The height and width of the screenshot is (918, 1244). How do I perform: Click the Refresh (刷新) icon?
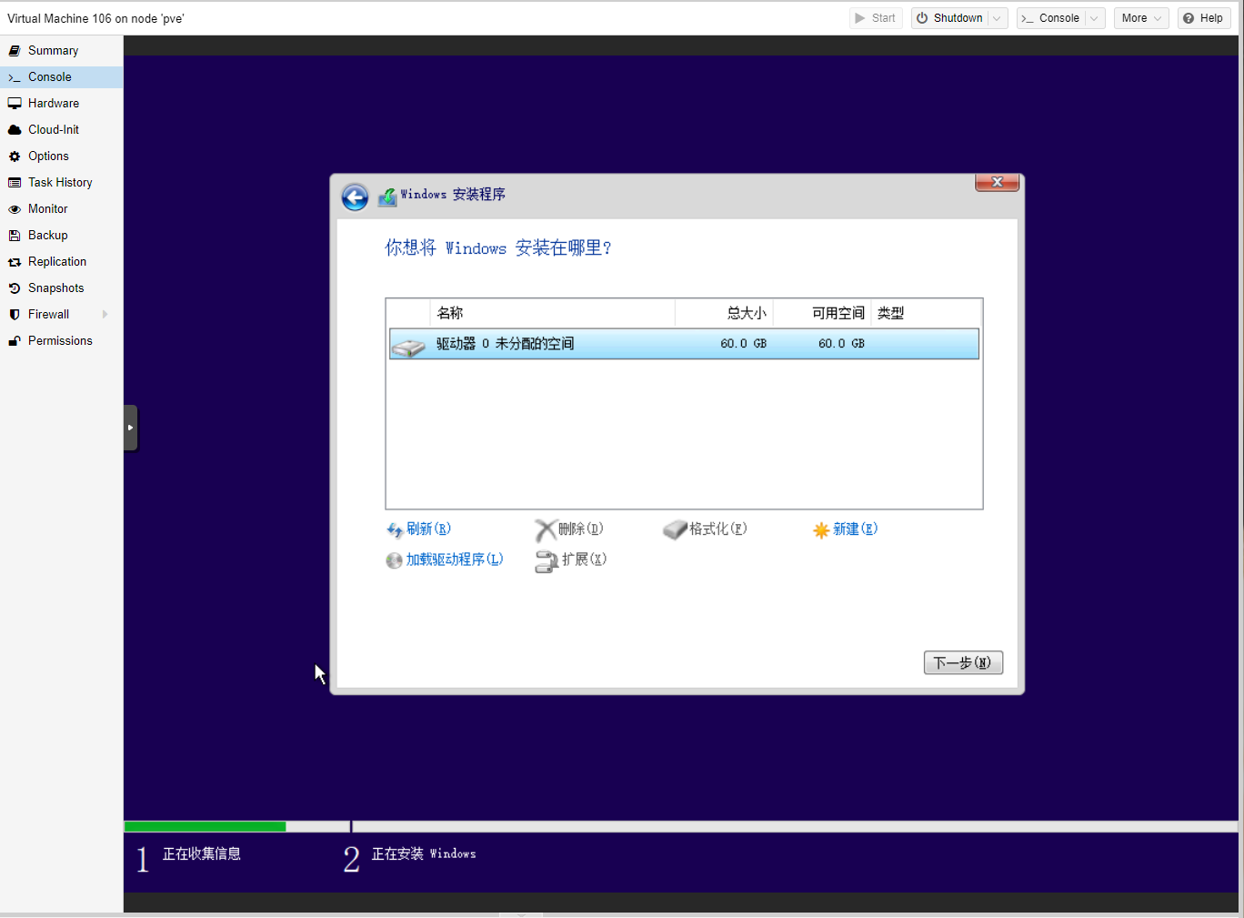tap(395, 530)
